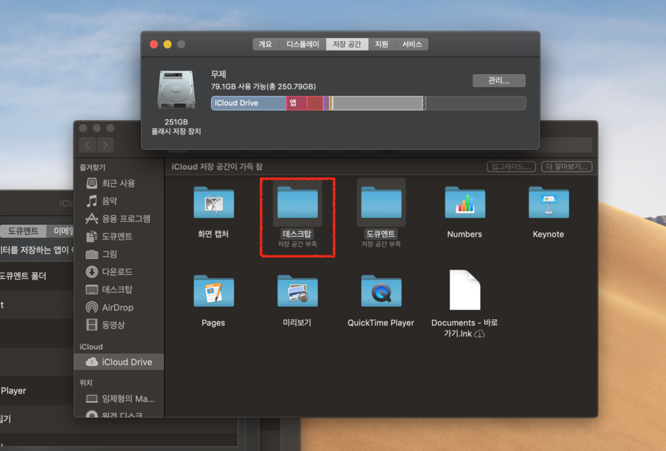Open the Keynote folder
Image resolution: width=666 pixels, height=451 pixels.
coord(548,203)
